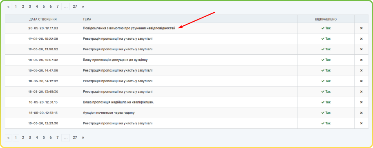Select the date cell '19-05-20, 13:58:52'
Screen dimensions: 373x148
click(43, 49)
